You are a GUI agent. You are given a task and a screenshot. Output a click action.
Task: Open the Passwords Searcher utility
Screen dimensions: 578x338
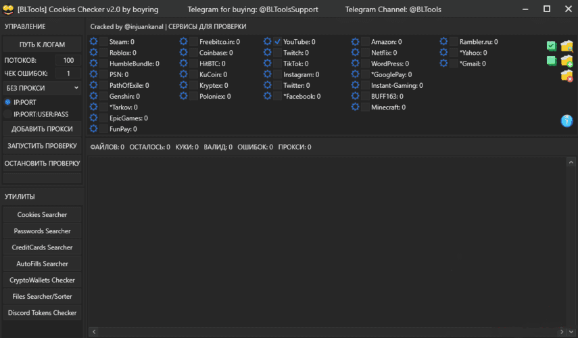42,231
